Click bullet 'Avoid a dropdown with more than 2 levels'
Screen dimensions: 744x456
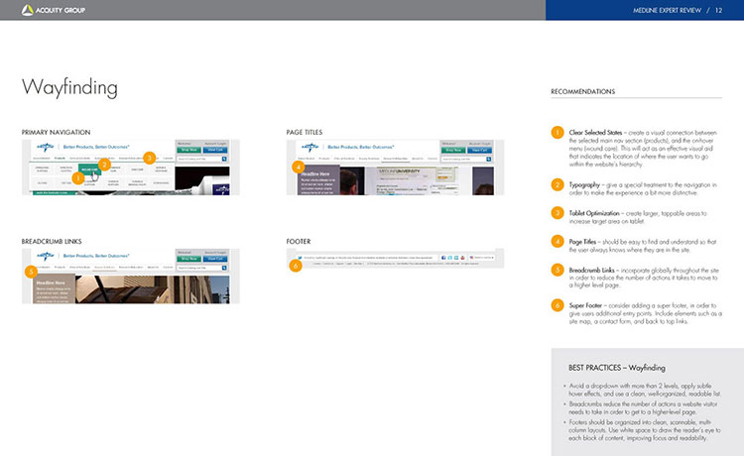tap(645, 390)
